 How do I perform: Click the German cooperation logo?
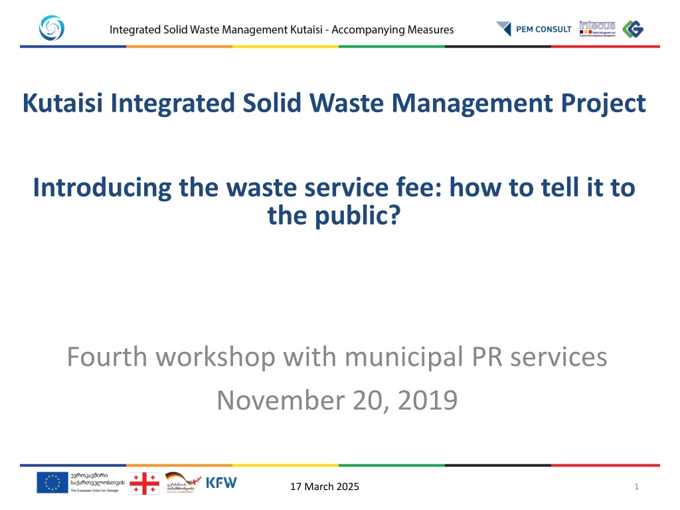[x=183, y=482]
